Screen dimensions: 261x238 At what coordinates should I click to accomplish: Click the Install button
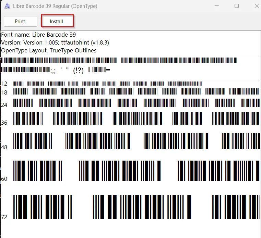pos(57,22)
